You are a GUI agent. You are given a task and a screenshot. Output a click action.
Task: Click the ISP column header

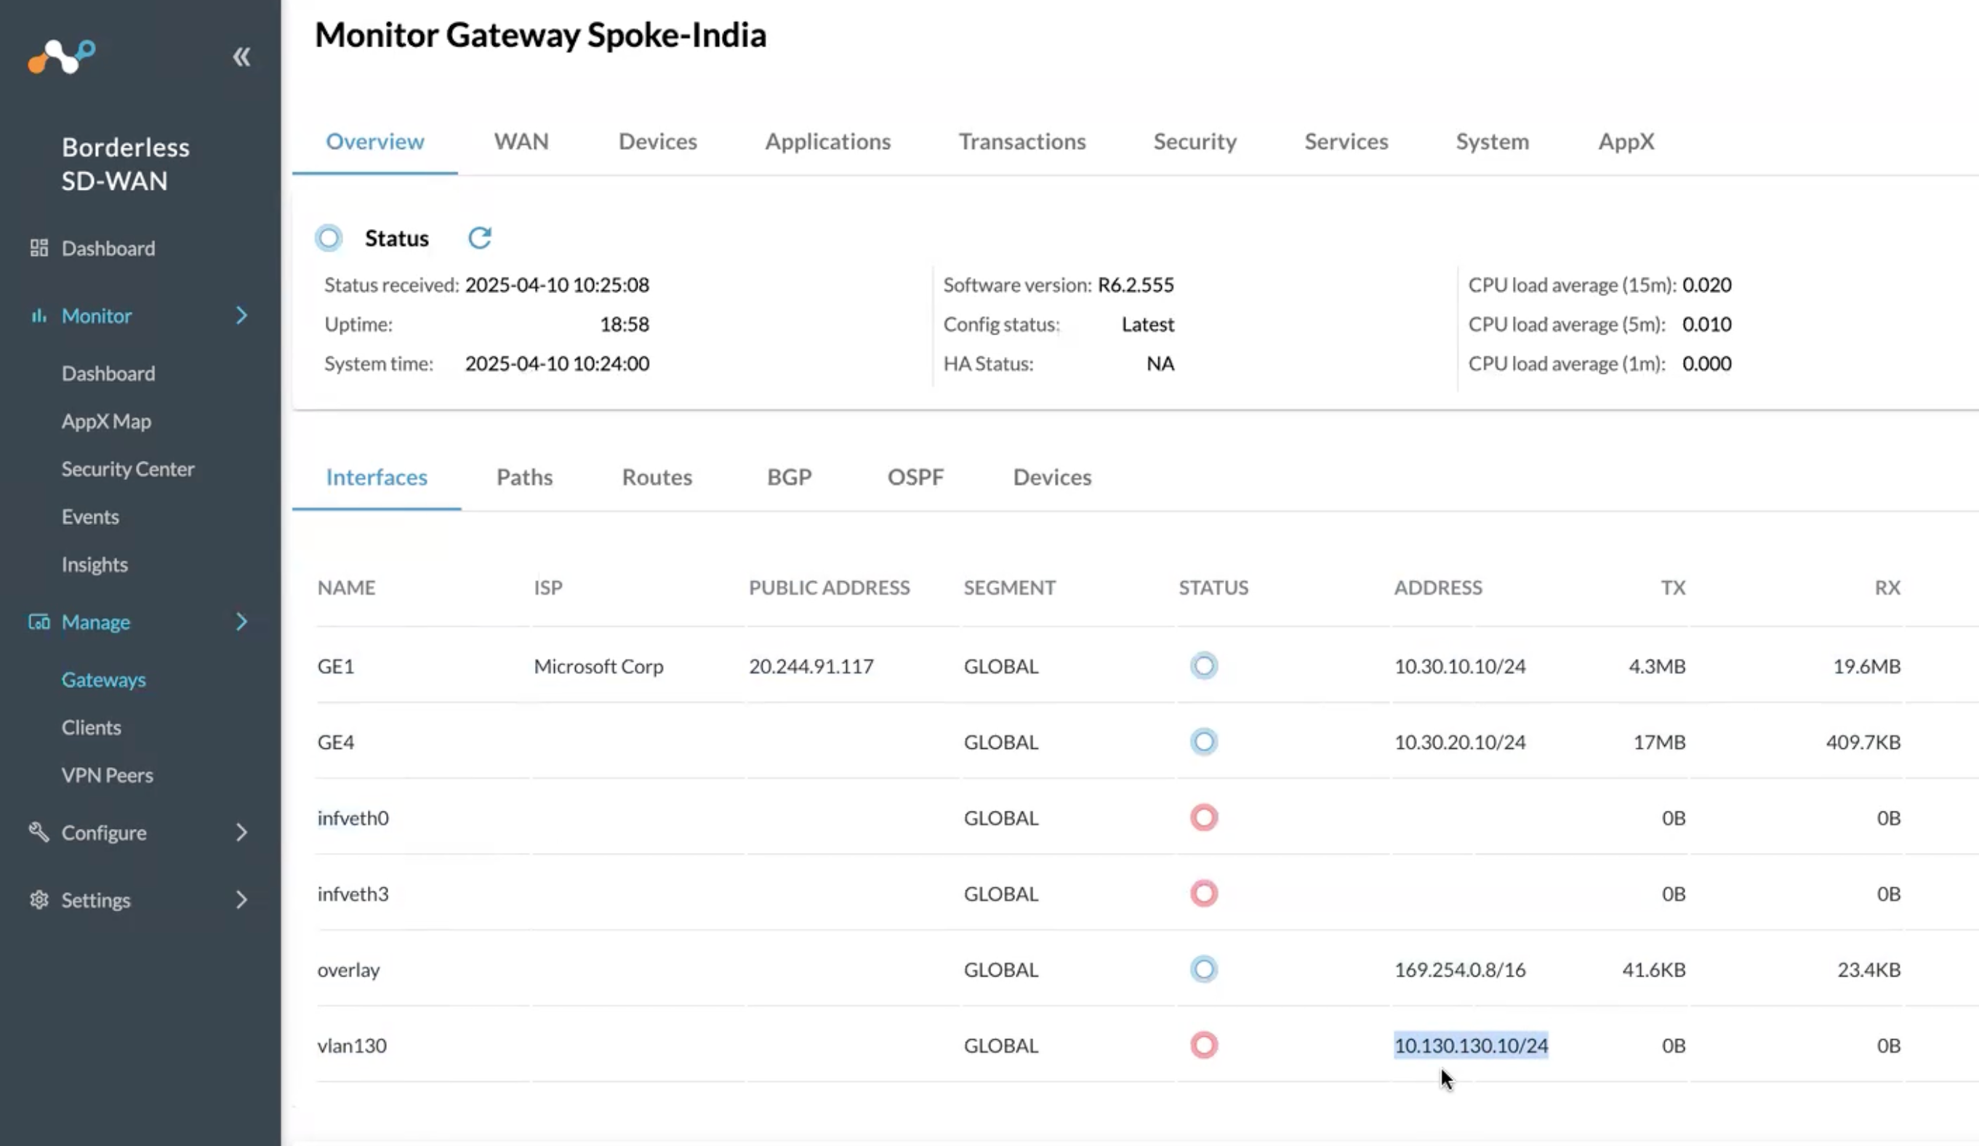point(548,588)
